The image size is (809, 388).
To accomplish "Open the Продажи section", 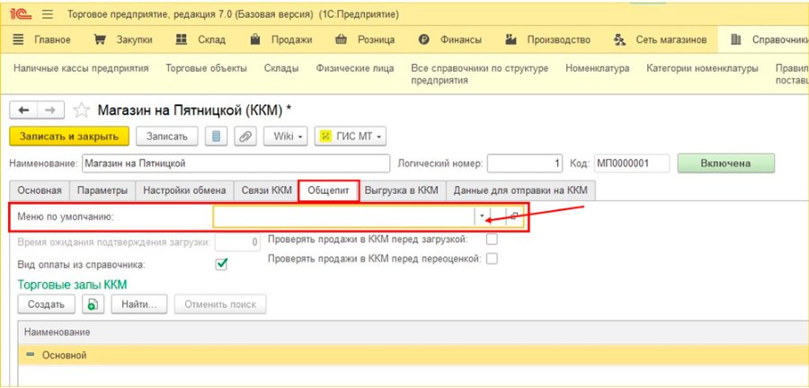I will tap(292, 40).
